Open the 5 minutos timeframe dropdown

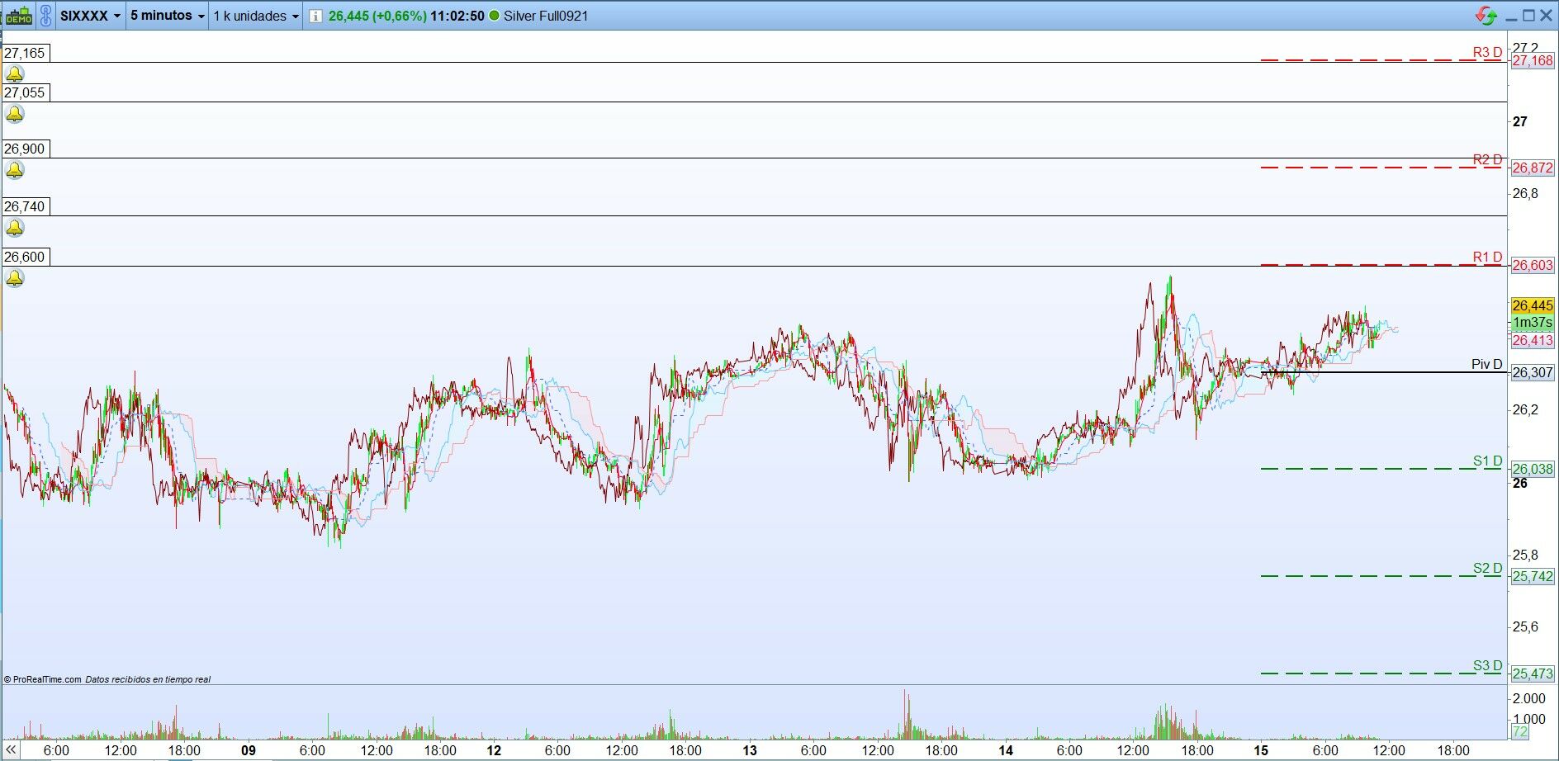(x=167, y=16)
